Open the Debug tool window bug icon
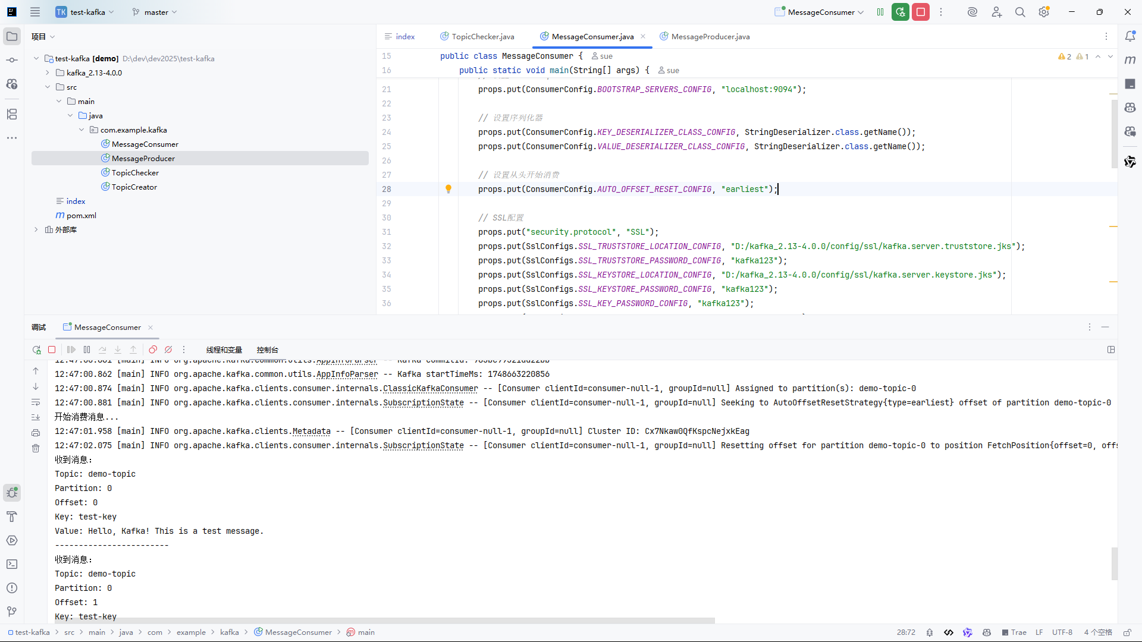This screenshot has width=1142, height=642. click(x=12, y=493)
